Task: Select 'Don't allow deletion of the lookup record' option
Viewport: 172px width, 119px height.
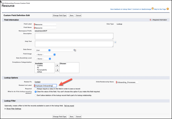Action: tap(36, 95)
